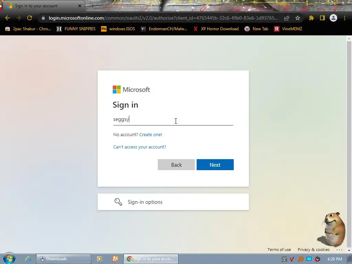Click 'Can't access your account?' link

tap(140, 147)
